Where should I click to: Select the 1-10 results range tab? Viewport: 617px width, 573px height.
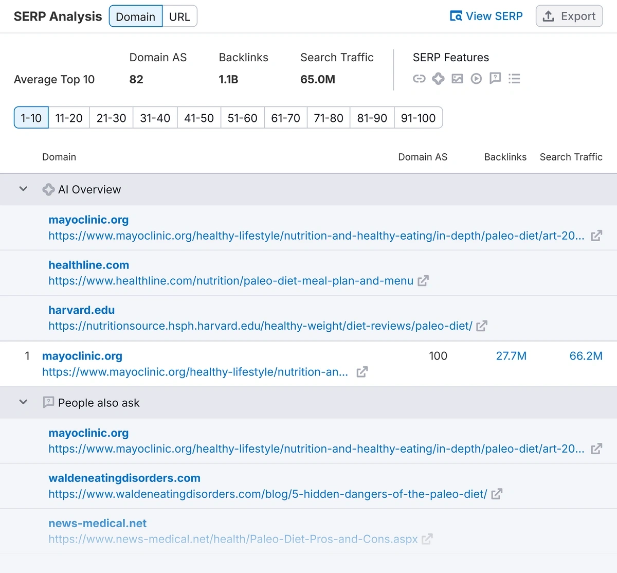[31, 118]
